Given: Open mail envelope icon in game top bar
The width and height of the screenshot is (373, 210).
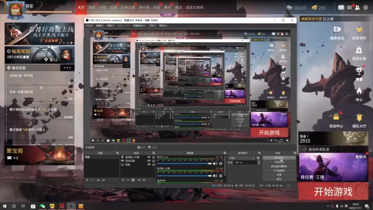Looking at the screenshot, I should point(349,7).
